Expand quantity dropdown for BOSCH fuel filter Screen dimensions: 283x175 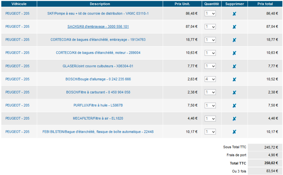point(210,92)
